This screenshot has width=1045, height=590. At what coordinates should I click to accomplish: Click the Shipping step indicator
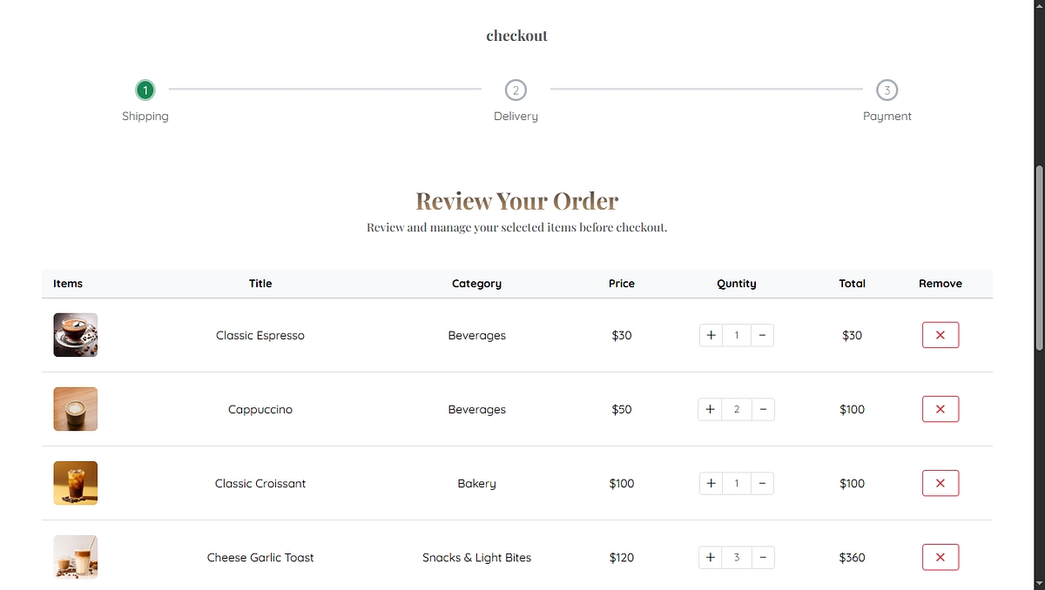point(145,90)
